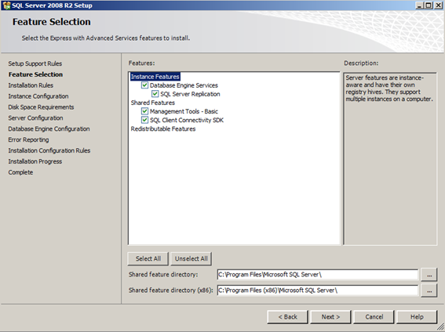The width and height of the screenshot is (445, 332).
Task: Go back to the previous setup page
Action: (x=287, y=317)
